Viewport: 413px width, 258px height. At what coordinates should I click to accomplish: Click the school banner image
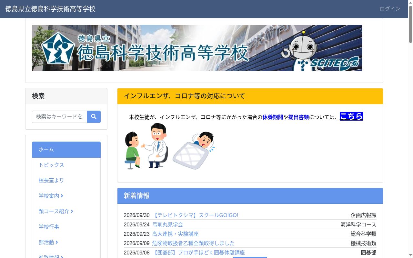tap(197, 48)
